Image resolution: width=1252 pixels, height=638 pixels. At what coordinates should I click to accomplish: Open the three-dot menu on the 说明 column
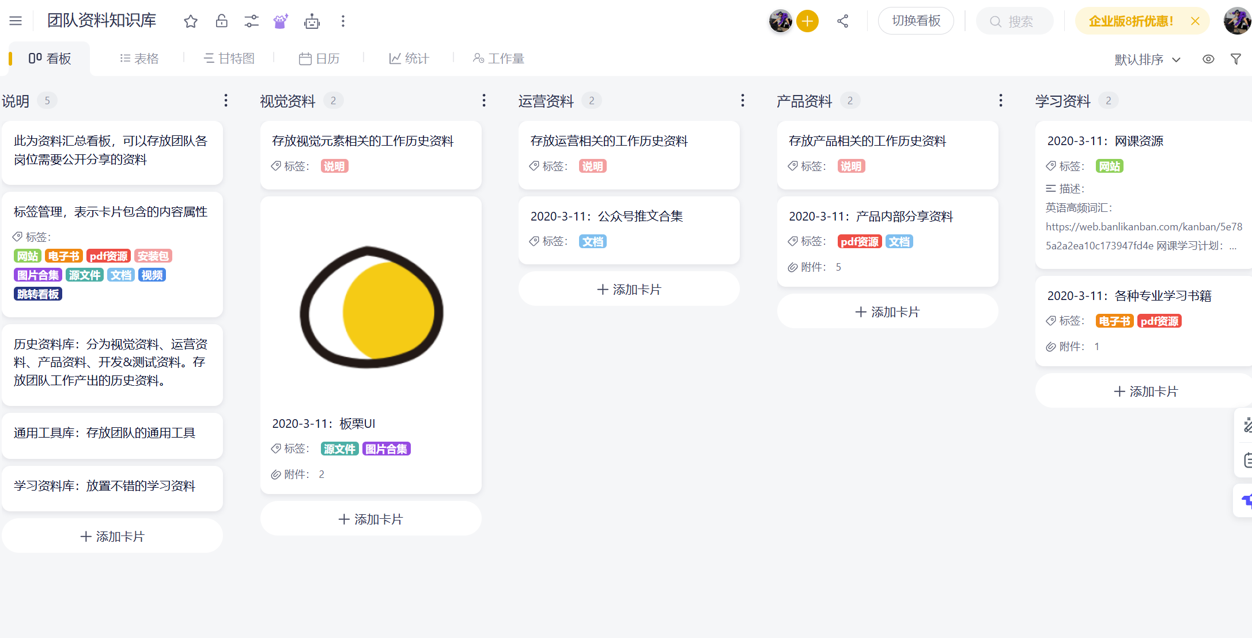pos(225,100)
